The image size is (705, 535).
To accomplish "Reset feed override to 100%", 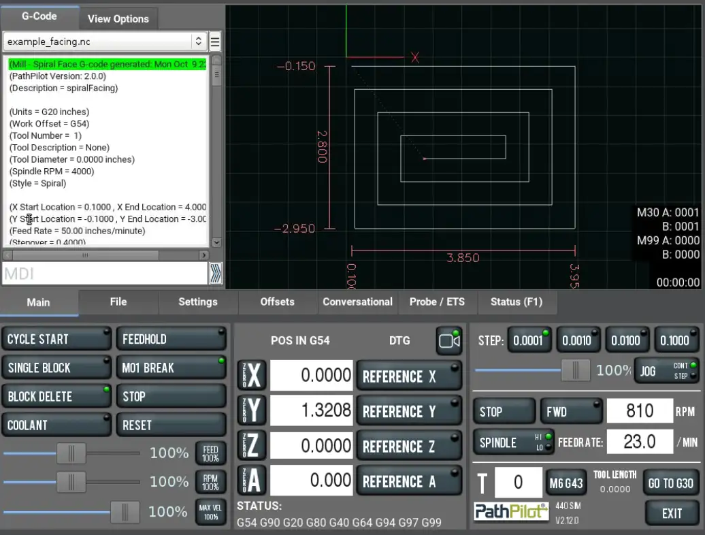I will [x=211, y=453].
